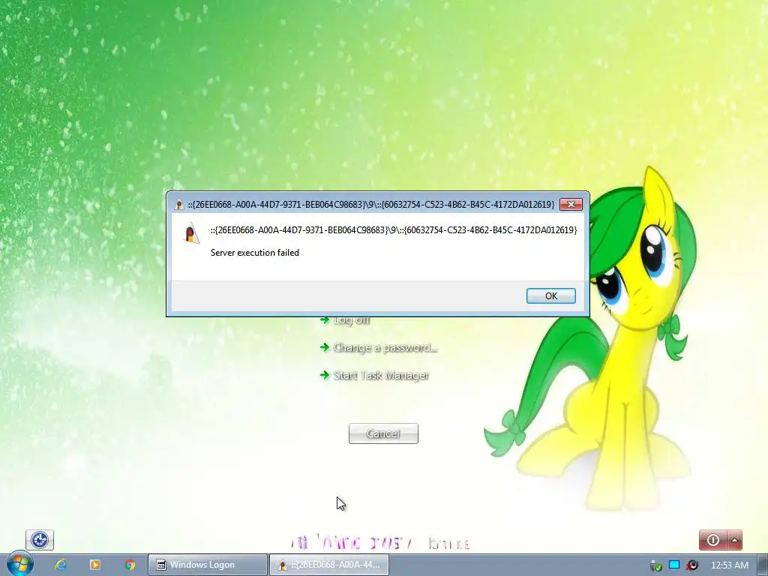
Task: Open Windows Media Player taskbar icon
Action: (x=95, y=565)
